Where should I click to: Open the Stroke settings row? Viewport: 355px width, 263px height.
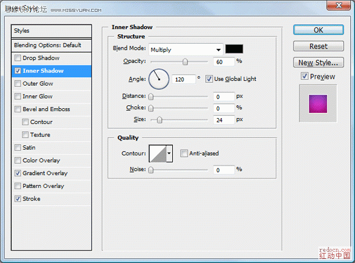pos(51,199)
